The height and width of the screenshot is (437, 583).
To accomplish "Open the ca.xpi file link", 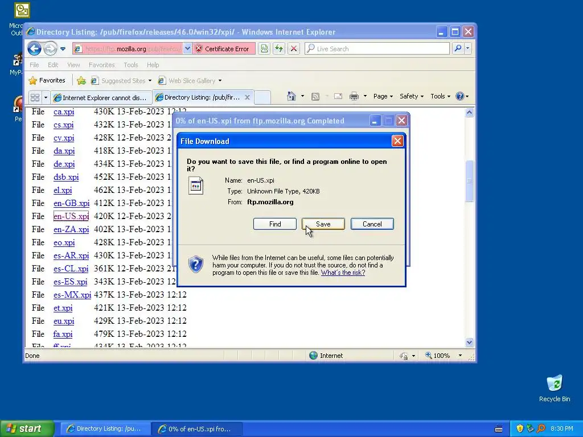I will pos(64,112).
